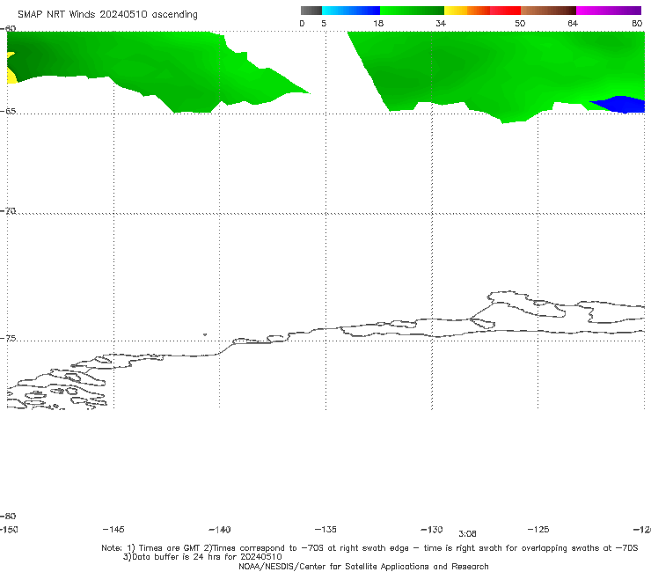Click the gray segment of the color bar

(x=311, y=11)
